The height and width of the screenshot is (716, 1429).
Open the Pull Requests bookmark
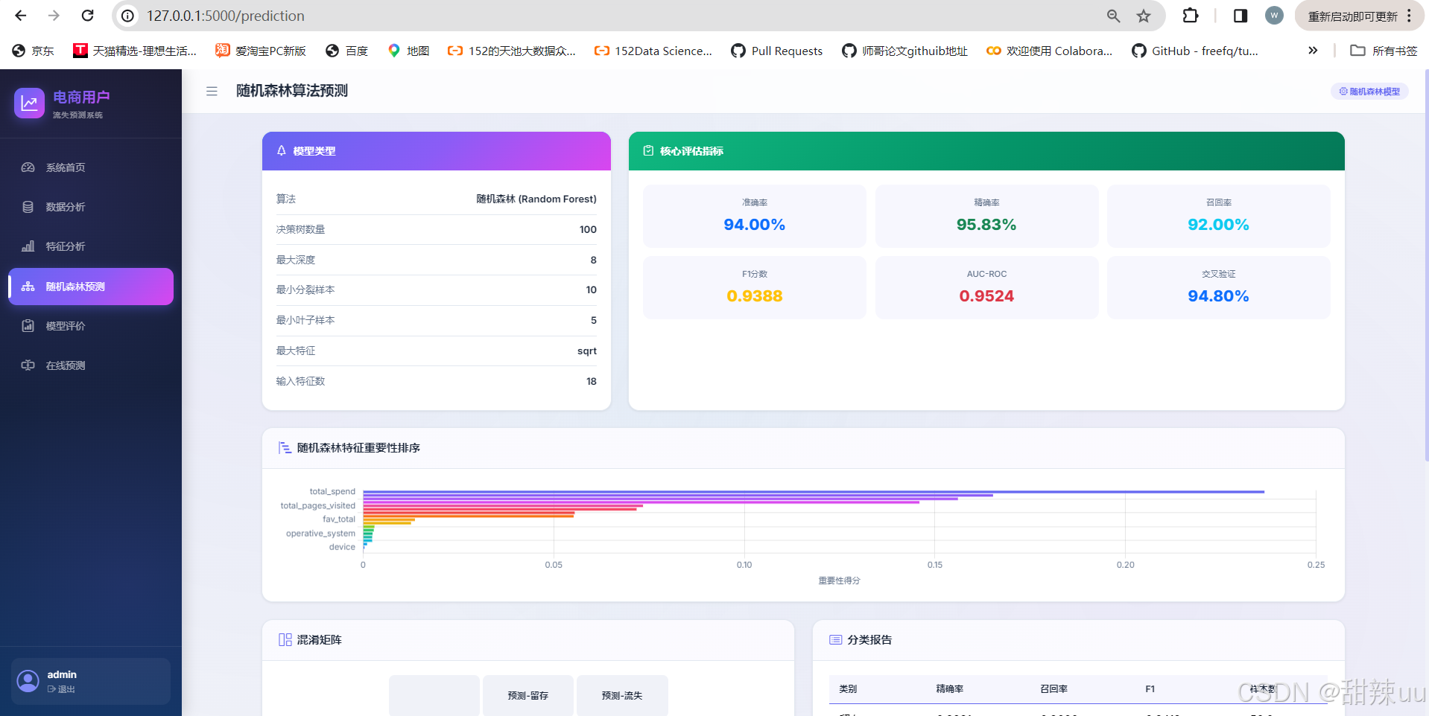click(777, 51)
